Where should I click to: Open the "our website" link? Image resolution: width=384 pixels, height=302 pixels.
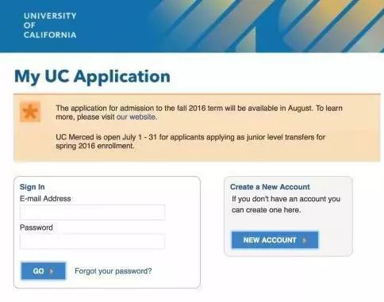(x=136, y=117)
